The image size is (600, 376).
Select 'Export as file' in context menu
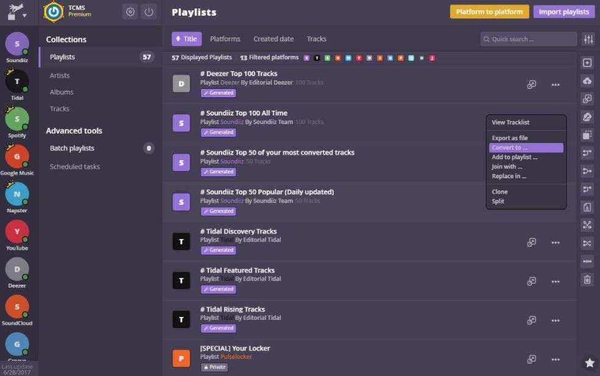510,138
